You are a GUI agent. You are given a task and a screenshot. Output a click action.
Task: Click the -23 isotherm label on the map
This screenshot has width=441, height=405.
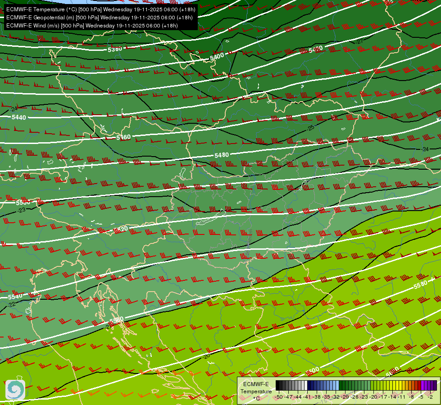[x=21, y=210]
